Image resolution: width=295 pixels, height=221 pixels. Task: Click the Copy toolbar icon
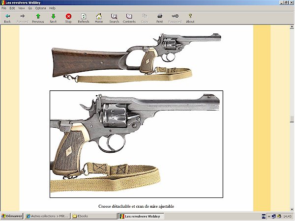(145, 16)
